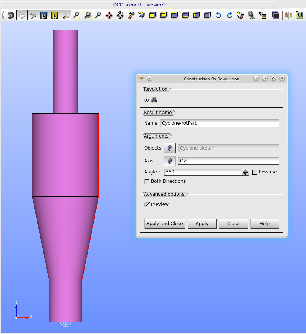
Task: Open the Graduated axes scaling icon
Action: pyautogui.click(x=300, y=15)
